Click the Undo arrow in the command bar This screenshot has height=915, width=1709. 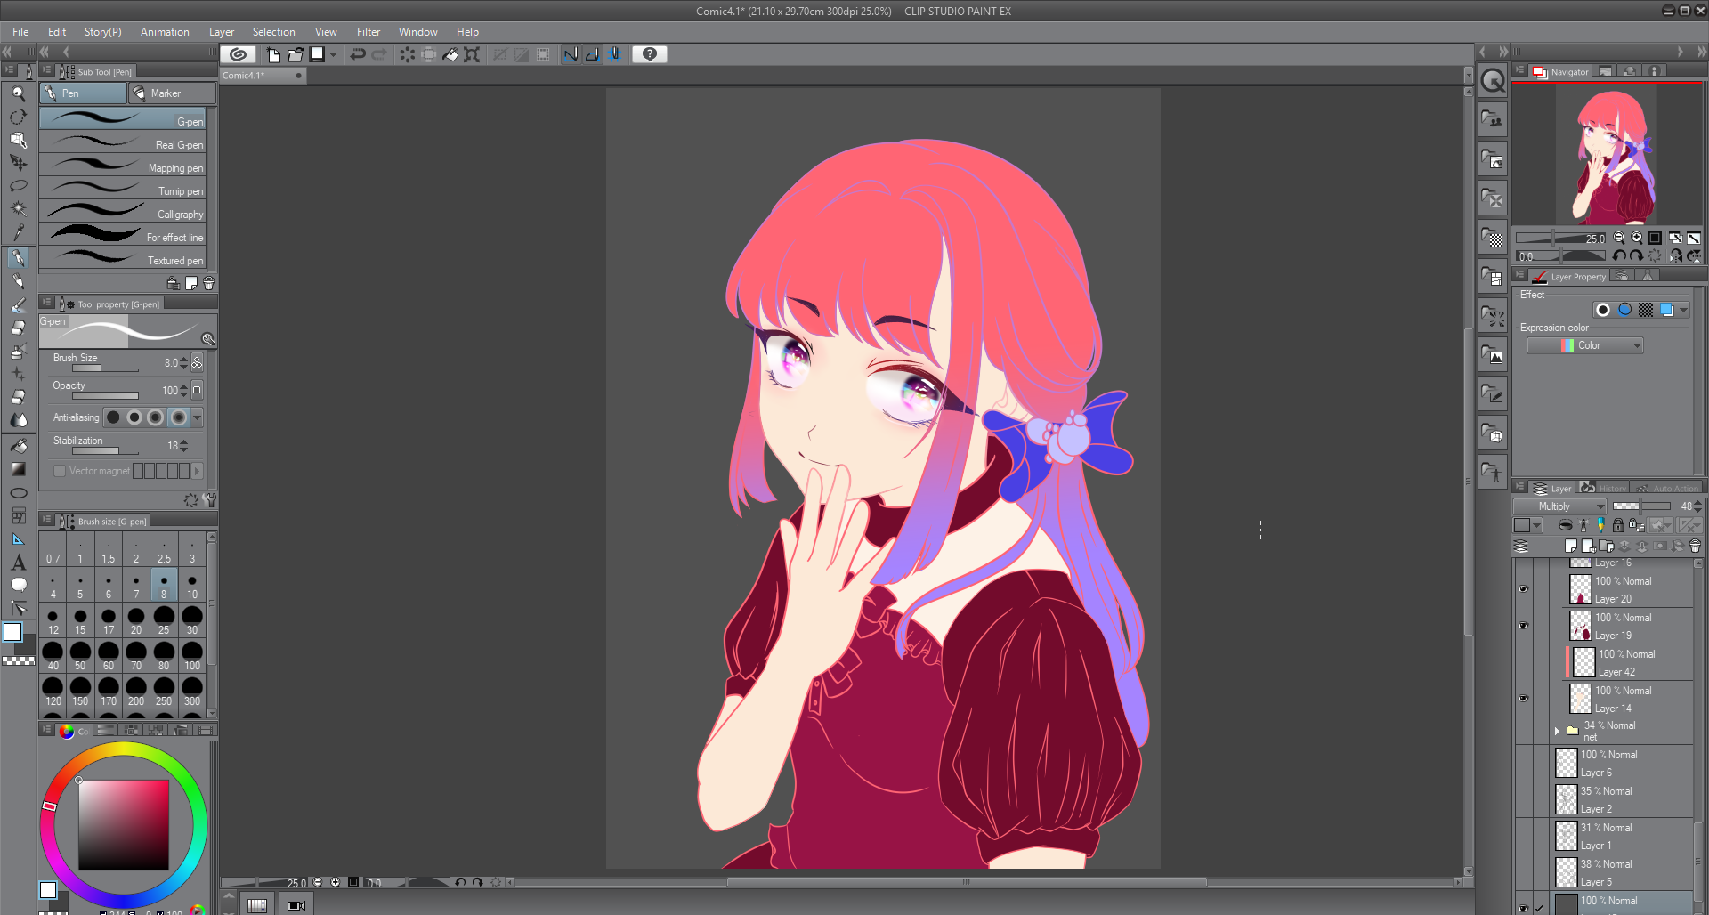point(358,54)
